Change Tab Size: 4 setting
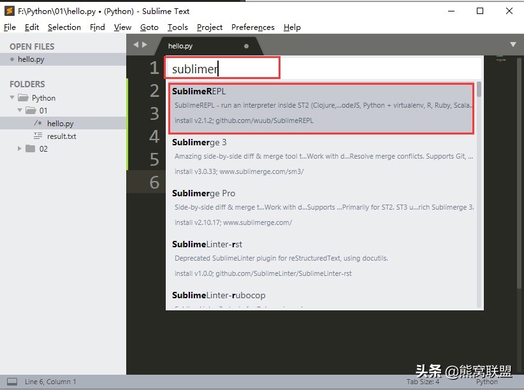This screenshot has width=524, height=390. tap(423, 382)
